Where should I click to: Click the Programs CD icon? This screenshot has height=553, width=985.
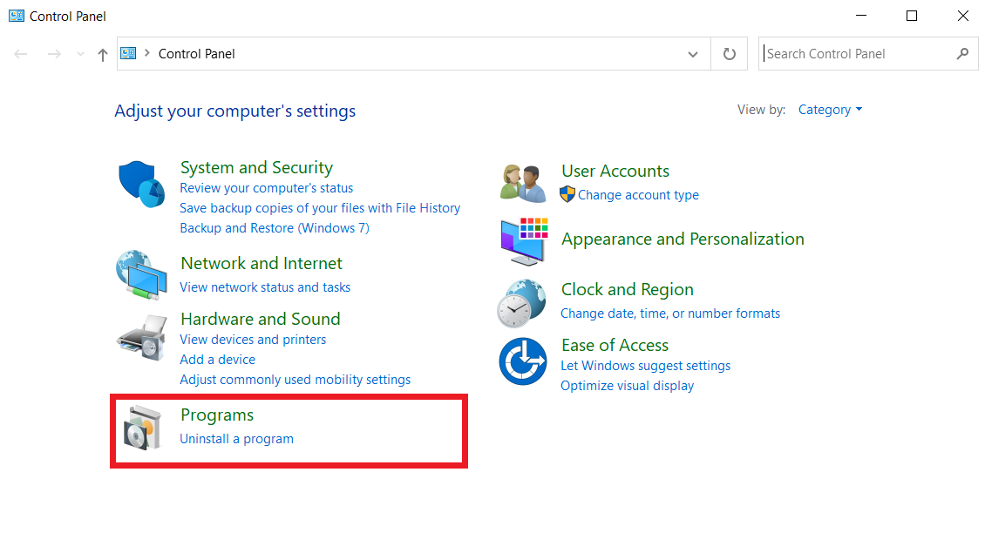pyautogui.click(x=141, y=427)
